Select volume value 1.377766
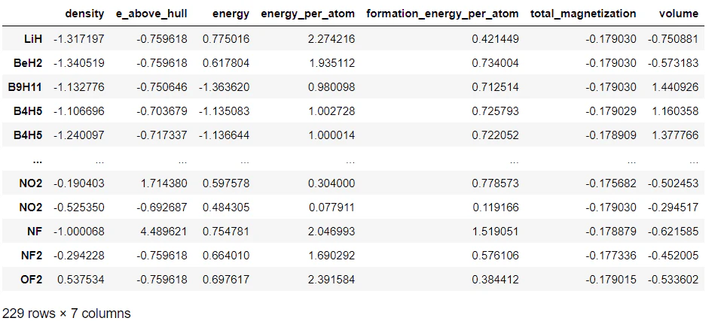 tap(675, 135)
